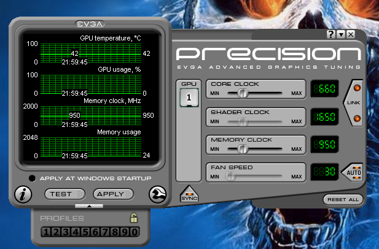This screenshot has height=249, width=379.
Task: Click the GPU usage graph
Action: (x=91, y=84)
